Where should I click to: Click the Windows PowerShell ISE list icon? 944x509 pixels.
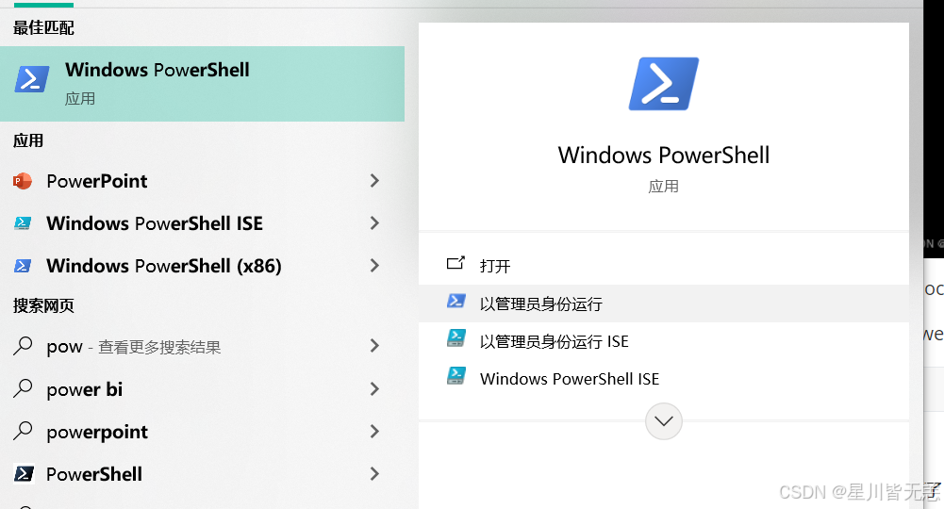[23, 223]
